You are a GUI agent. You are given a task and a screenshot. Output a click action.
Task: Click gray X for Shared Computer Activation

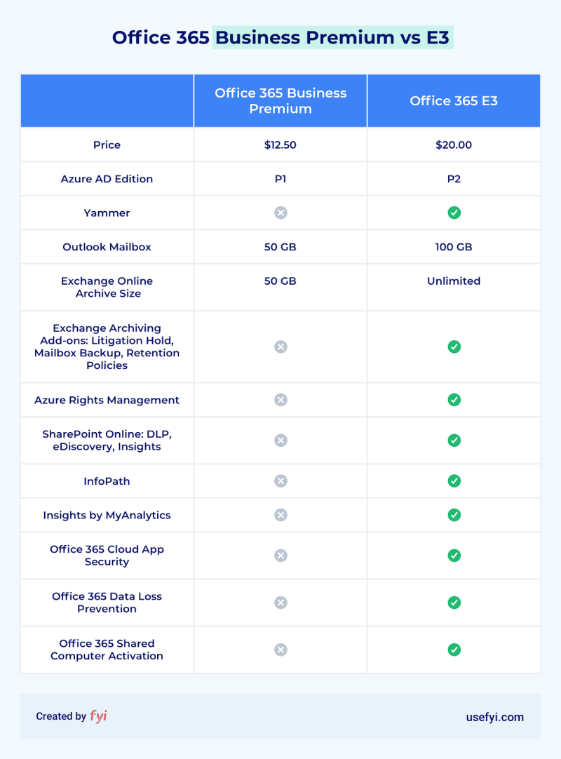tap(280, 650)
